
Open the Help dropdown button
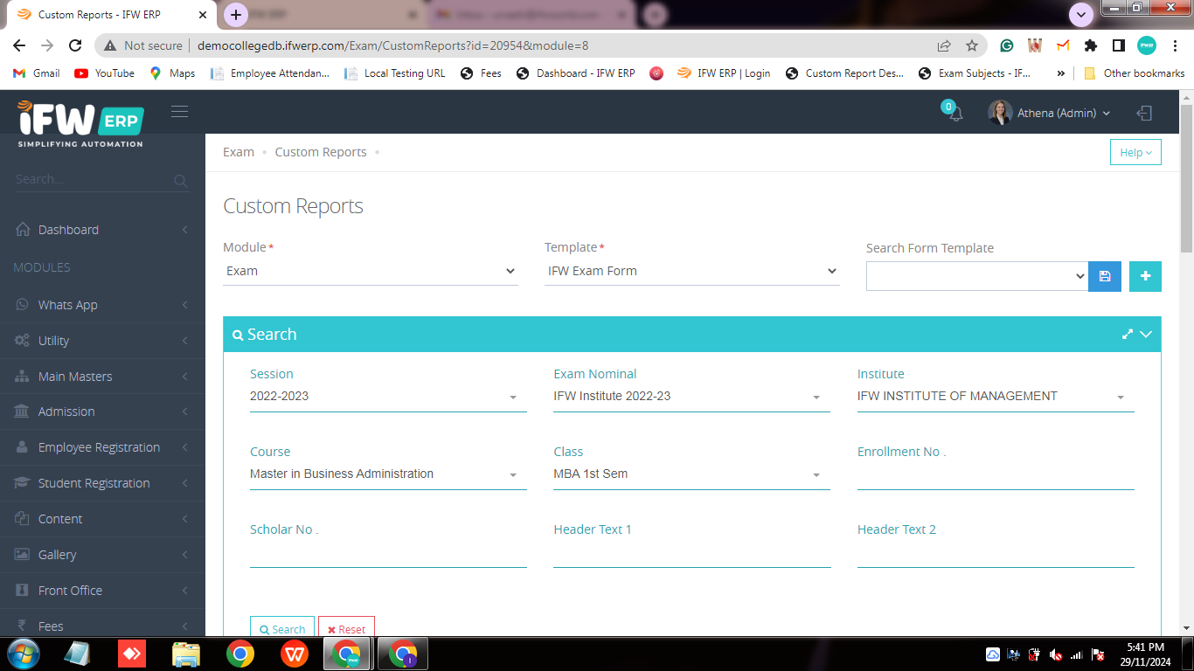coord(1135,152)
